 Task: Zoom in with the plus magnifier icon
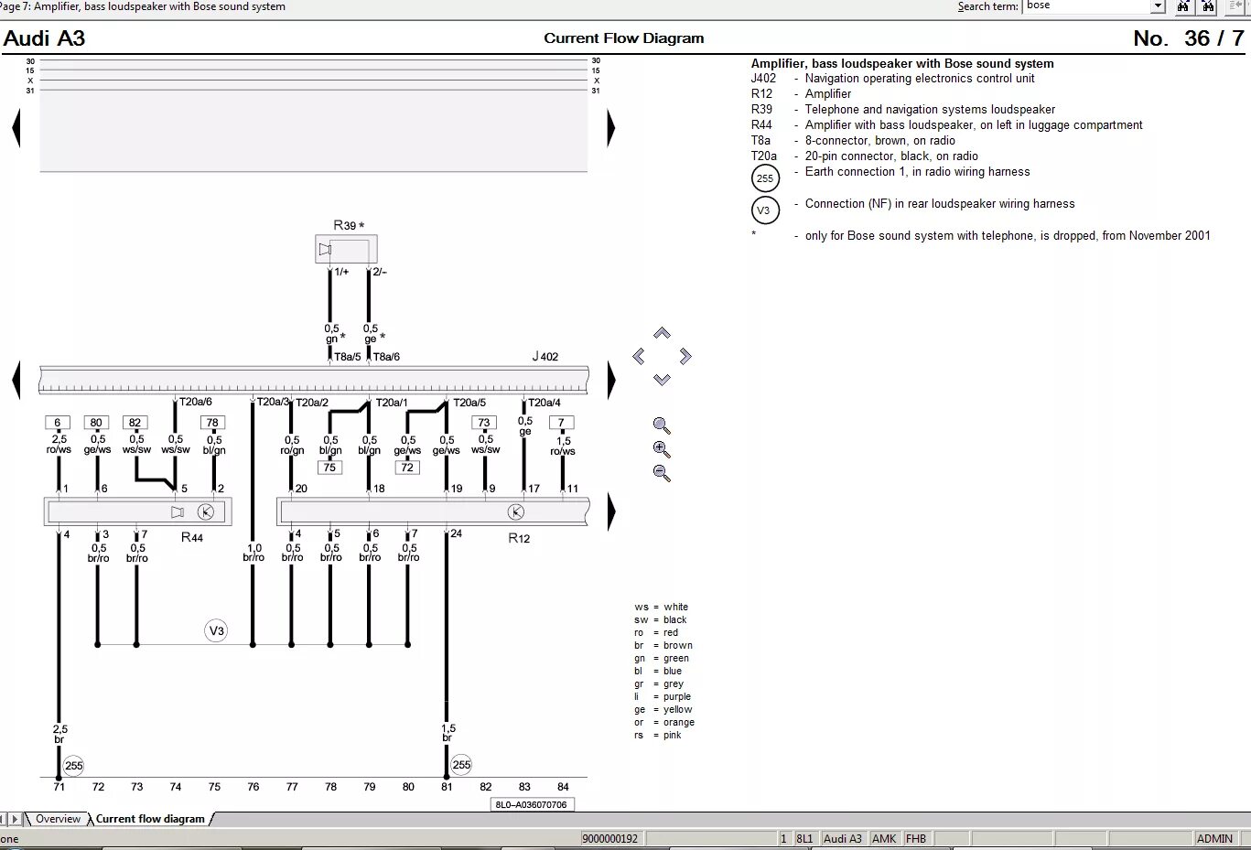click(x=662, y=449)
